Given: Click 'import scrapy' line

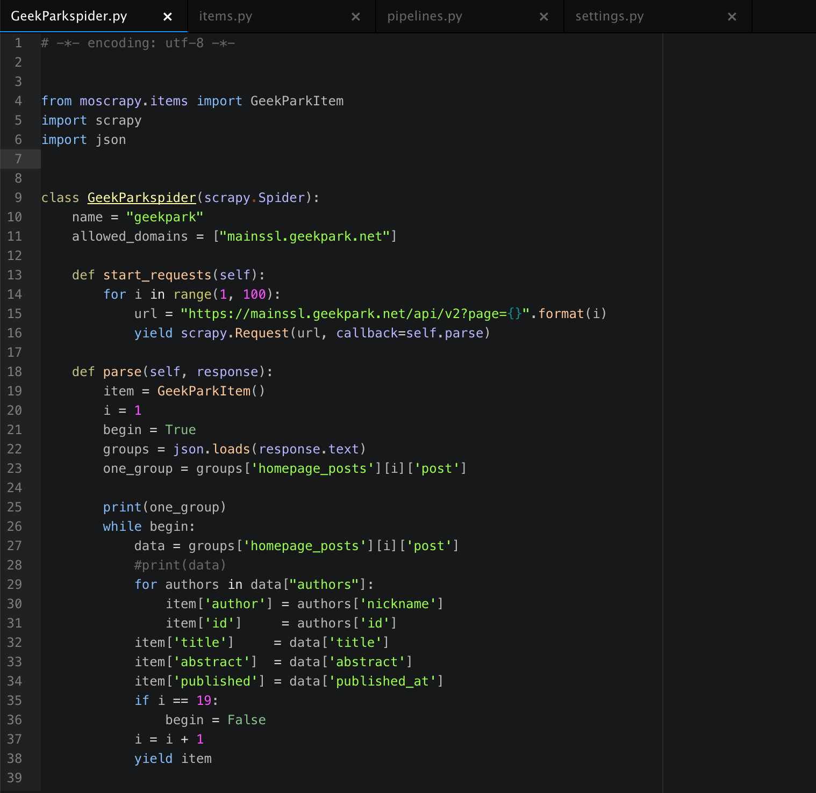Looking at the screenshot, I should 91,120.
